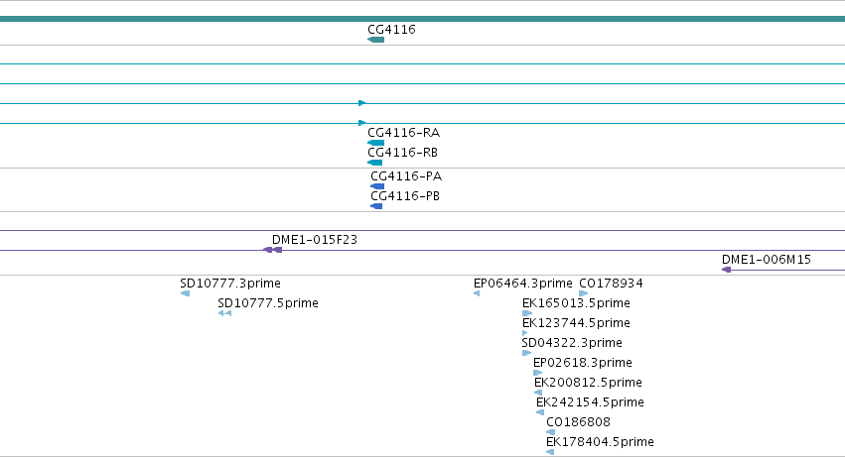
Task: Select the CG4116-PA protein glyph
Action: coord(377,186)
